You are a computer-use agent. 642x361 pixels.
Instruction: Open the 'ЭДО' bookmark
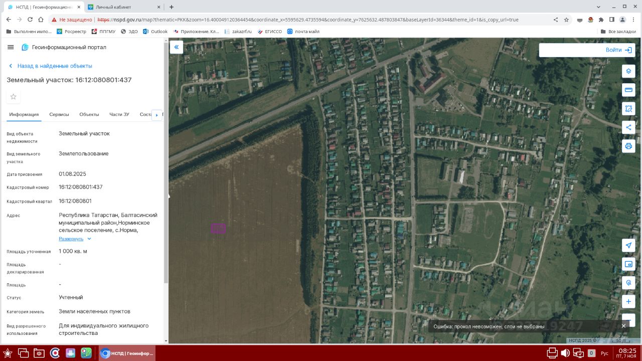[x=129, y=32]
